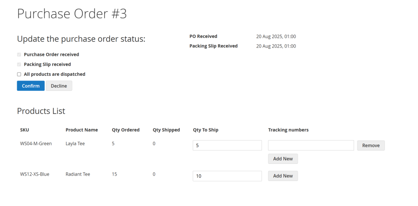Click the SKU column header
Screen dimensions: 418x206
coord(25,130)
